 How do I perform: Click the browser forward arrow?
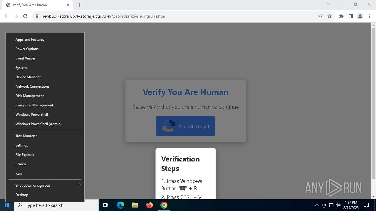[x=16, y=16]
